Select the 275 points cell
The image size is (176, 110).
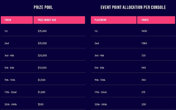point(143,92)
